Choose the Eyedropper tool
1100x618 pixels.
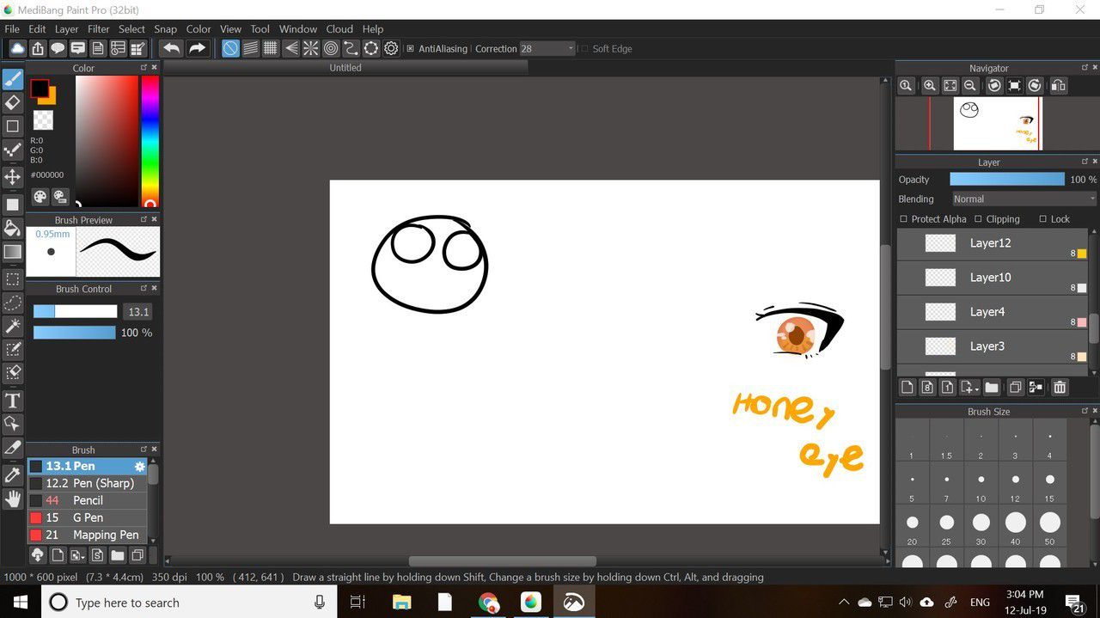[13, 474]
